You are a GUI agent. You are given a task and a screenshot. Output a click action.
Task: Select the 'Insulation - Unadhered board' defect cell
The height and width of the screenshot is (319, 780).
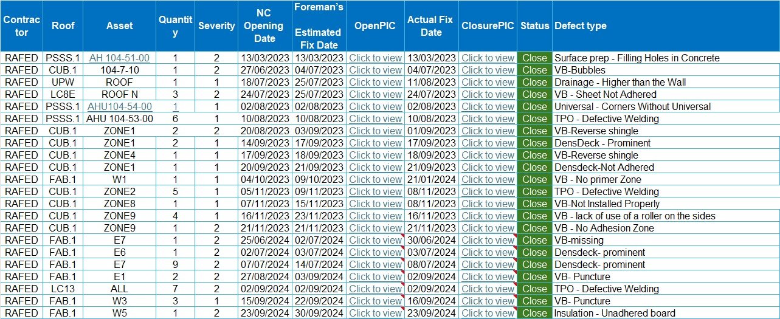[x=614, y=314]
